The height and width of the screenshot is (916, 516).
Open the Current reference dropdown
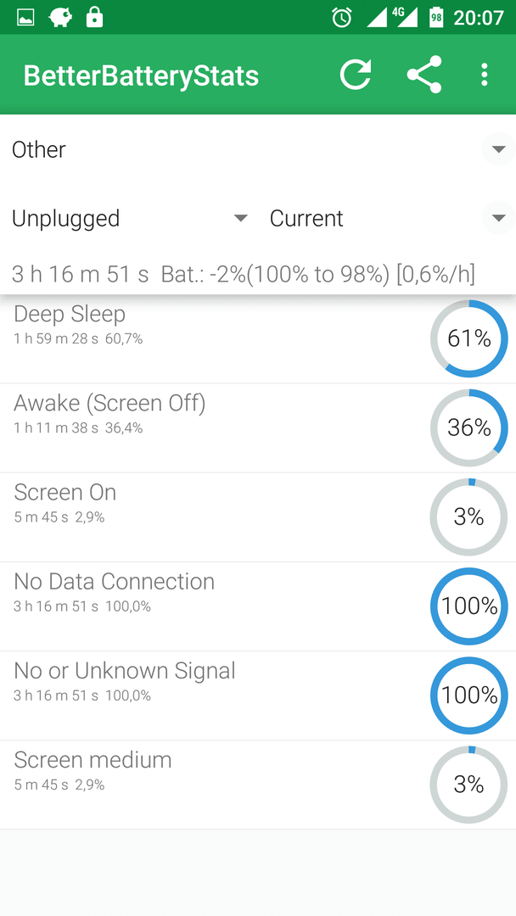click(387, 219)
